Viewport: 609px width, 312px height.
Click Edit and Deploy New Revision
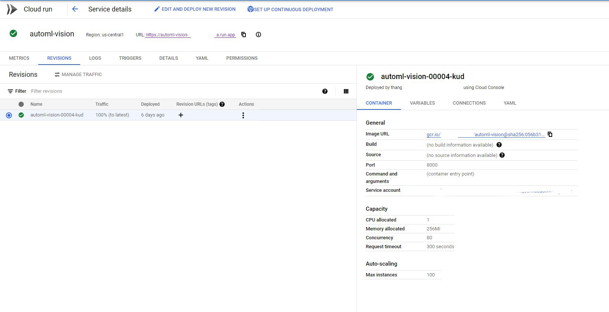[195, 9]
